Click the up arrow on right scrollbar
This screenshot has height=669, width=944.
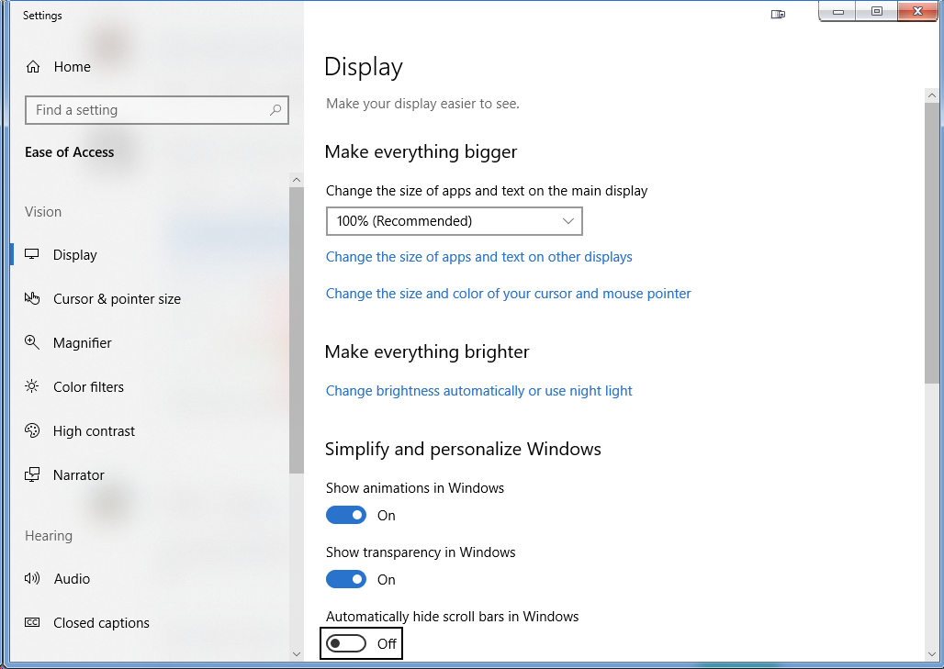(x=931, y=95)
